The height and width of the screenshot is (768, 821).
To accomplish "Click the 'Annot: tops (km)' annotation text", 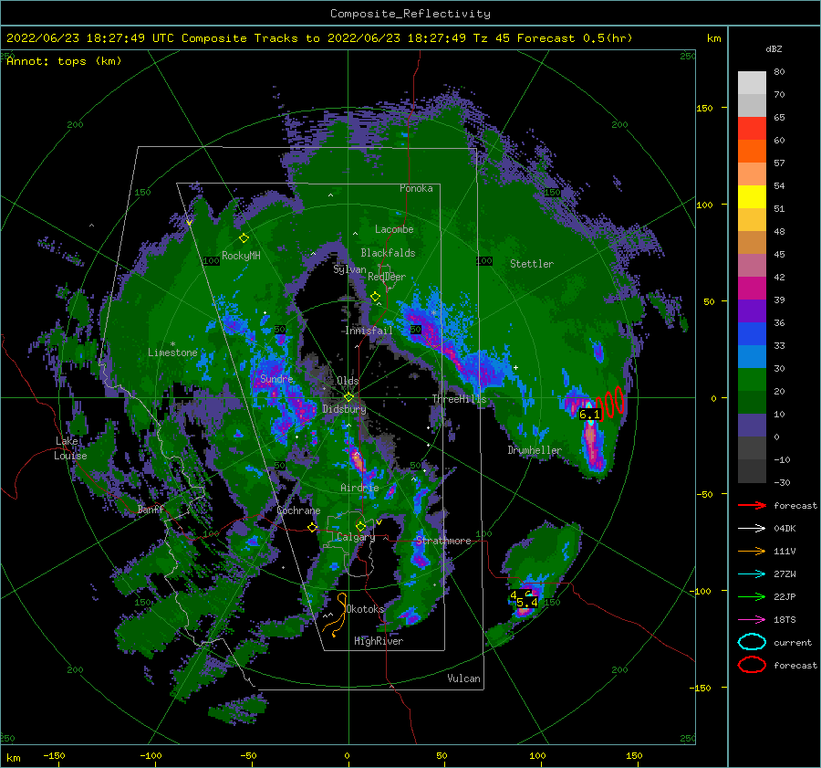I will (x=64, y=61).
